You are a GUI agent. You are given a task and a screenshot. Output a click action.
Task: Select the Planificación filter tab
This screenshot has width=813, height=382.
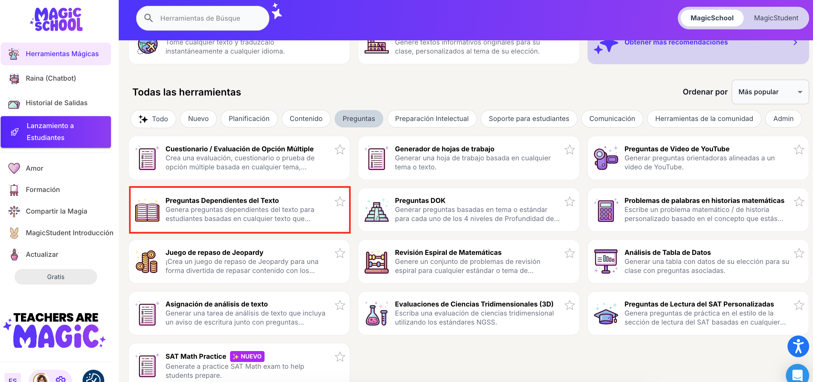tap(249, 119)
